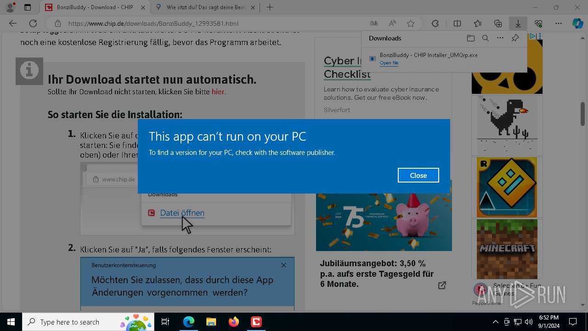The height and width of the screenshot is (331, 588).
Task: Open Browser essentials heart icon
Action: 538,23
